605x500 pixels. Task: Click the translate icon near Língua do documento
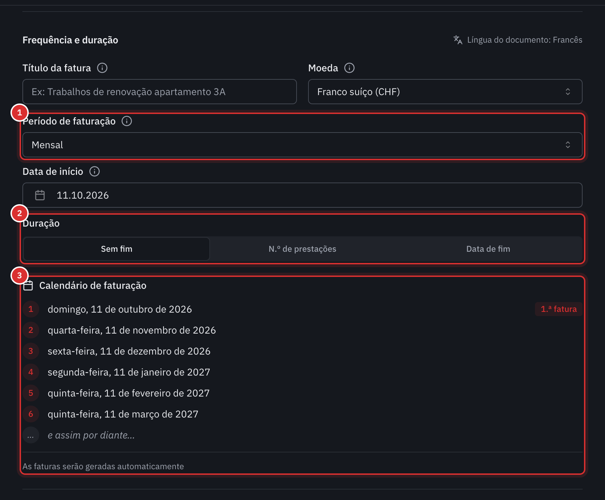click(458, 40)
